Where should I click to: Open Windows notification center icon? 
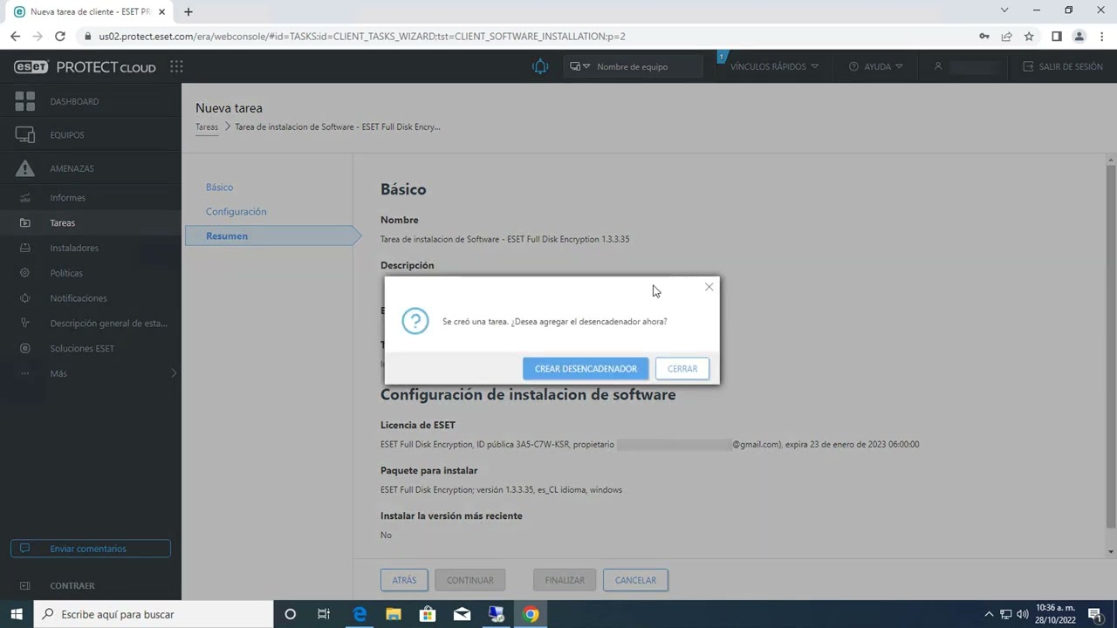[x=1095, y=614]
